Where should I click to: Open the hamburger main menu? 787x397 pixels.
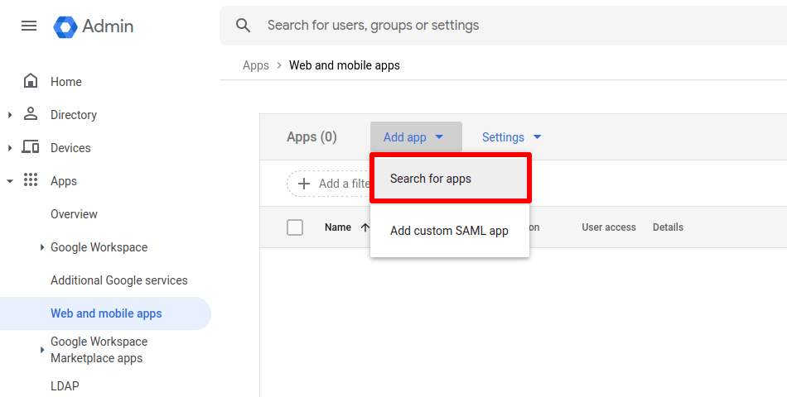[x=29, y=26]
